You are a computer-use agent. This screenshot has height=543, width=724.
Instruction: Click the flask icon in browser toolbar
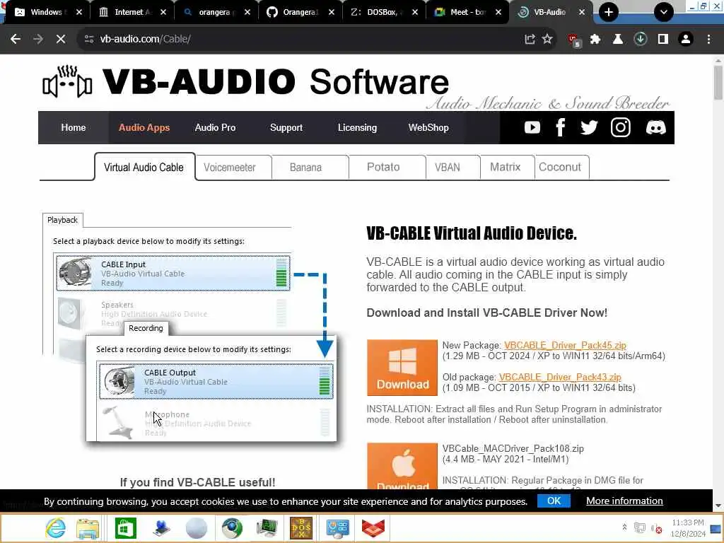(x=617, y=39)
